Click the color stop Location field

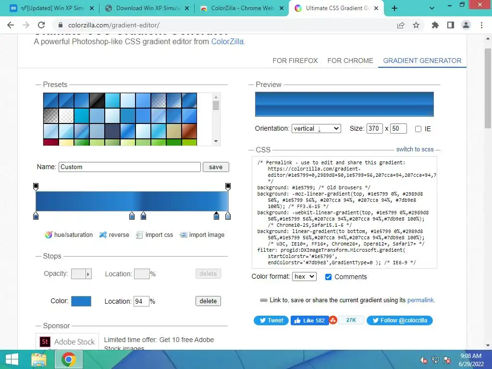(x=141, y=301)
